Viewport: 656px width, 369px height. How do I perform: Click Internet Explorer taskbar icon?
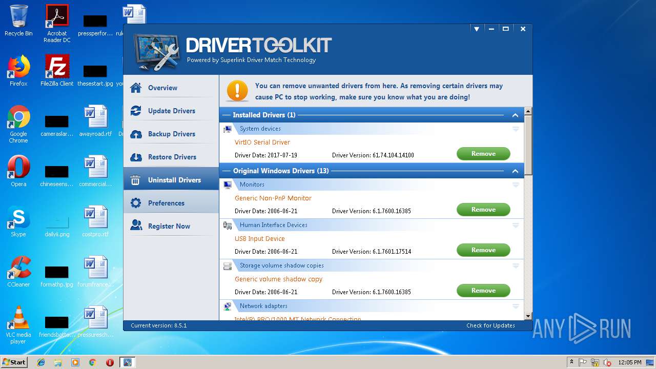coord(41,362)
